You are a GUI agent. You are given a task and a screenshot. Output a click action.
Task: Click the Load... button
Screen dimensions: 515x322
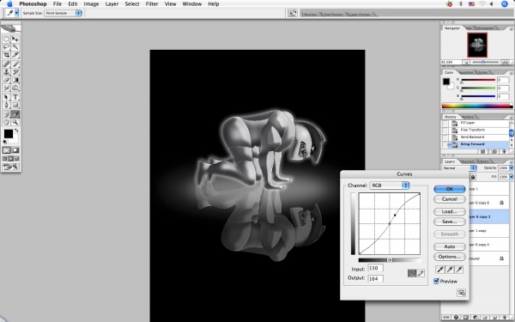(449, 211)
